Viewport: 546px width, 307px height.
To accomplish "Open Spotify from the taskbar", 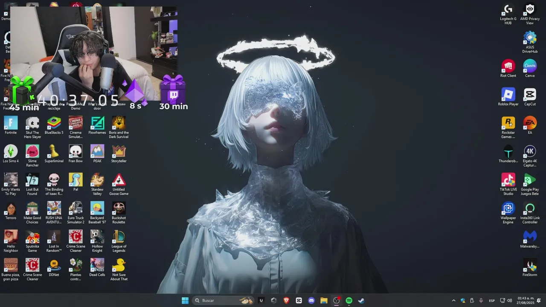I will (x=349, y=301).
